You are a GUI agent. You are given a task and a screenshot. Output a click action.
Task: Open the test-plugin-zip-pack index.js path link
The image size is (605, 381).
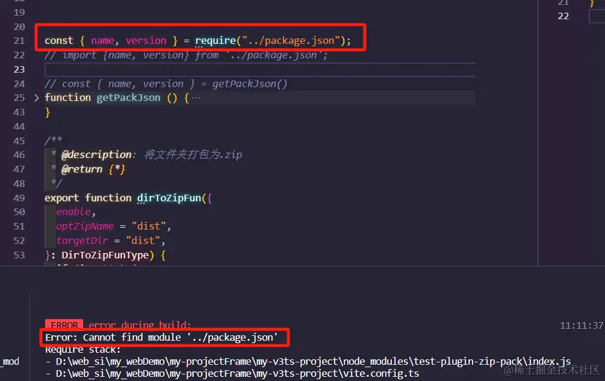tap(313, 362)
